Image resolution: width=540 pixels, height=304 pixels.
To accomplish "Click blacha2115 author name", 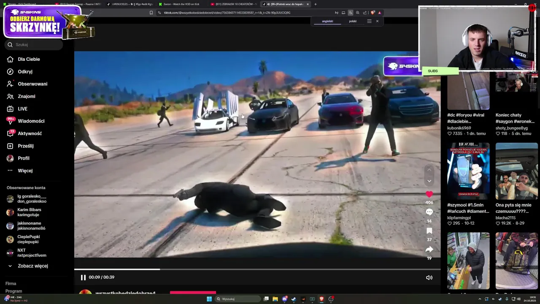I will click(x=505, y=218).
